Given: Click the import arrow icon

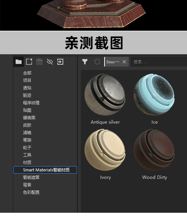Looking at the screenshot, I should tap(60, 62).
